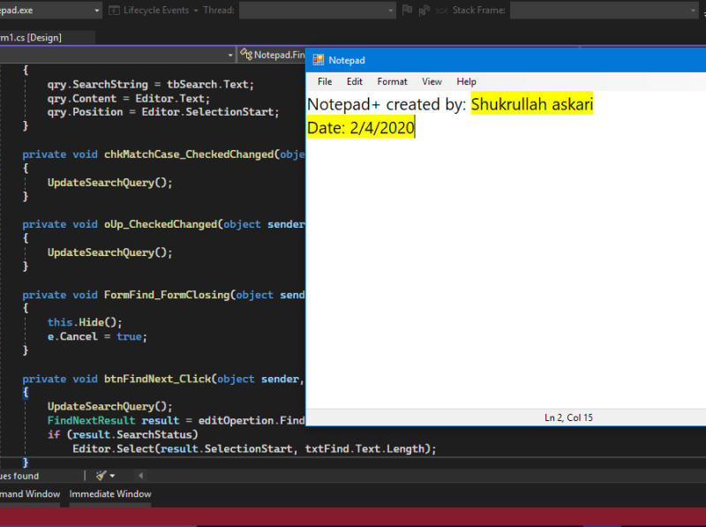Image resolution: width=706 pixels, height=527 pixels.
Task: Click the Notepad+ created by: text
Action: 387,104
